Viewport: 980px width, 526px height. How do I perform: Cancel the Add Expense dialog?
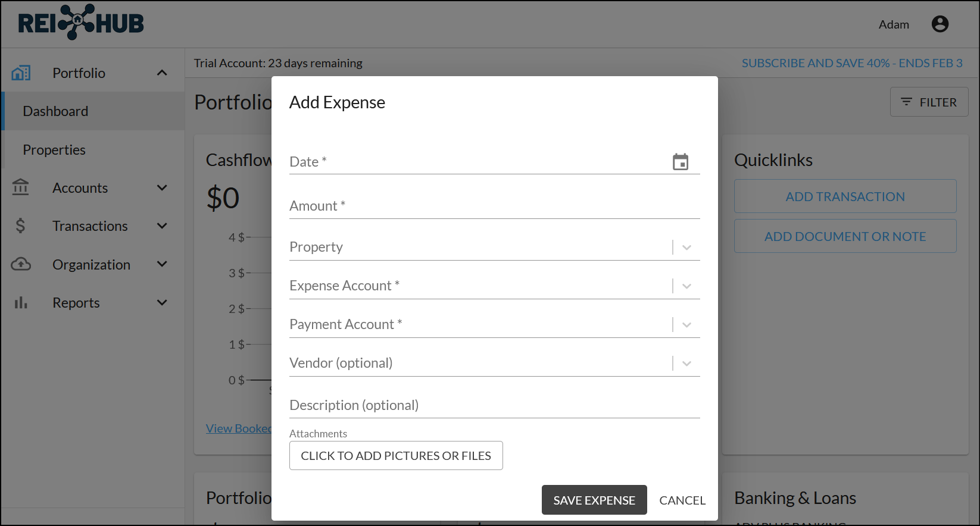682,500
